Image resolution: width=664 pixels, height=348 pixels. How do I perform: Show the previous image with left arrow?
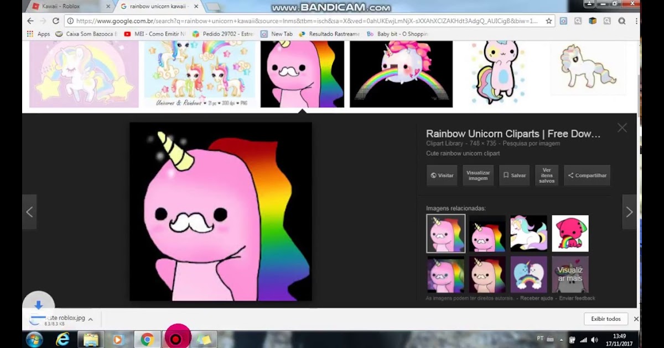click(x=29, y=212)
